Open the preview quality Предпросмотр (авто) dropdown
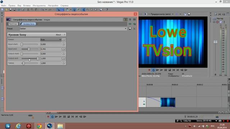Viewport: 230px width, 129px height. coord(172,14)
